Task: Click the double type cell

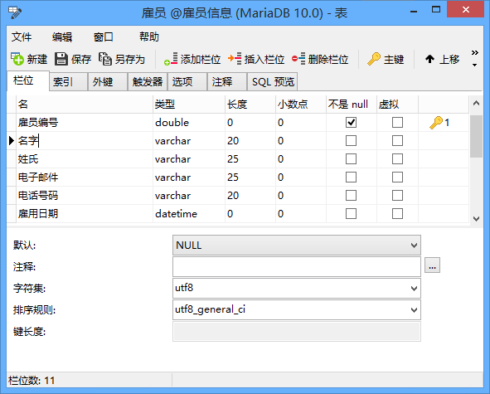Action: point(189,122)
